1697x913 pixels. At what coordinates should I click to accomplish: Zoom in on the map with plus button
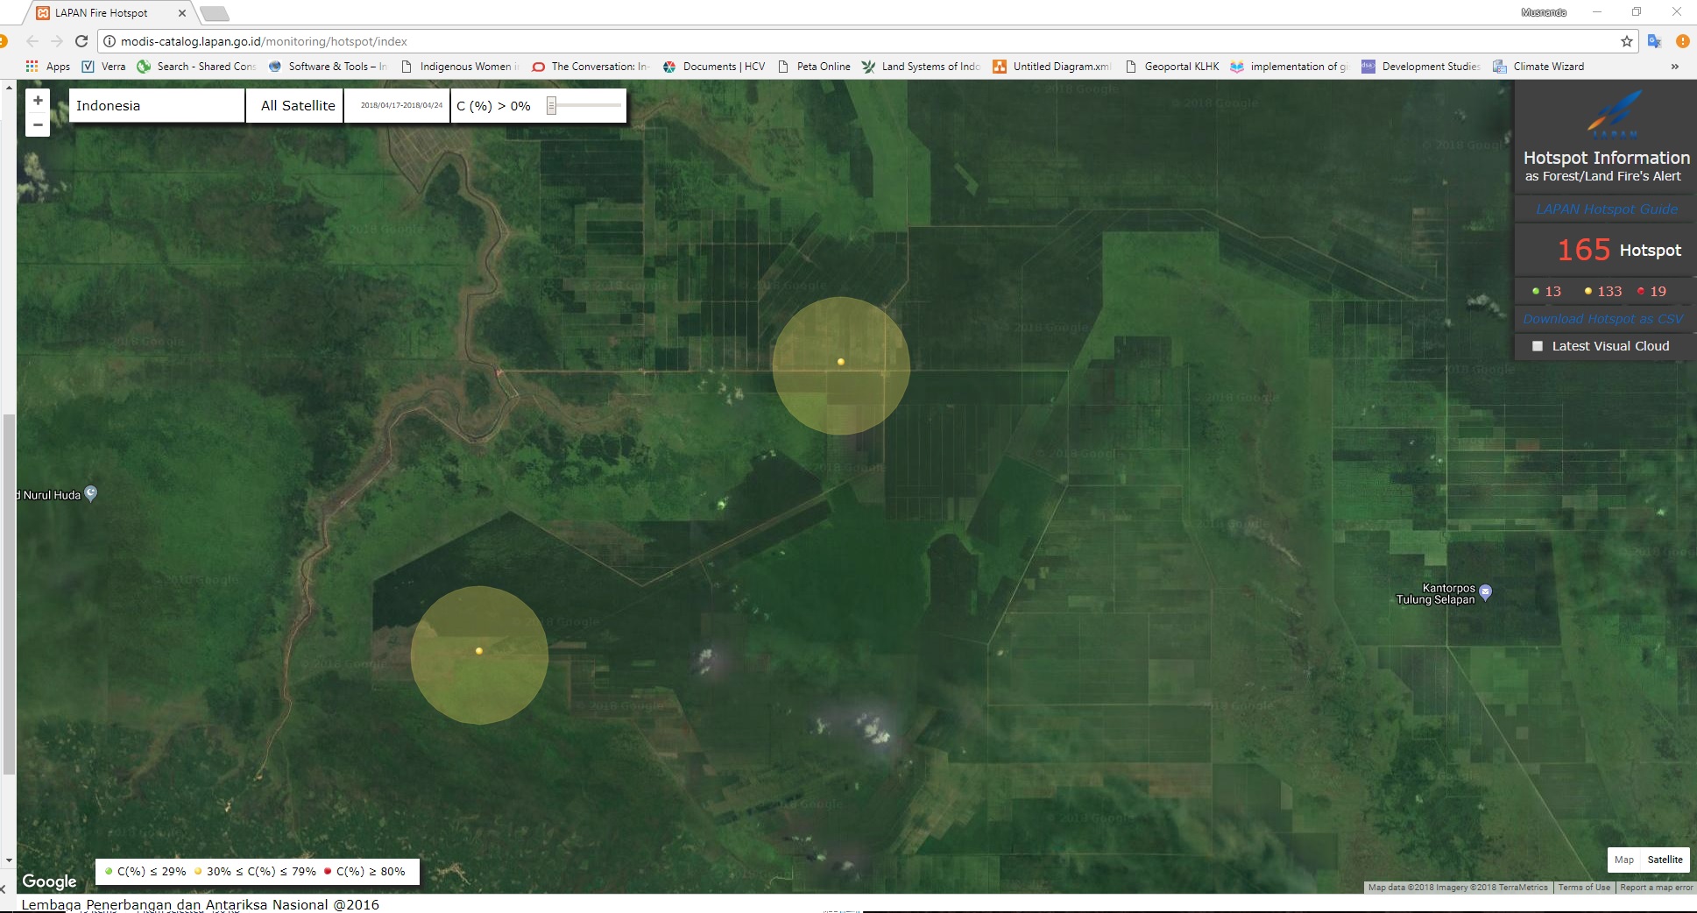click(38, 101)
